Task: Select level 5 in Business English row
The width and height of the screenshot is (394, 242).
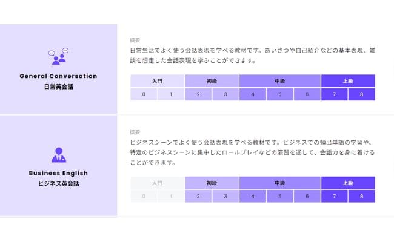Action: pyautogui.click(x=280, y=196)
